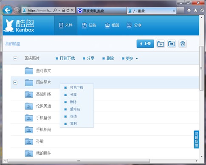Click the 孙敕 shared folder icon
206x165 pixels.
[x=29, y=141]
